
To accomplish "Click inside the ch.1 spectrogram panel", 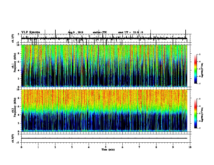I will (104, 66).
